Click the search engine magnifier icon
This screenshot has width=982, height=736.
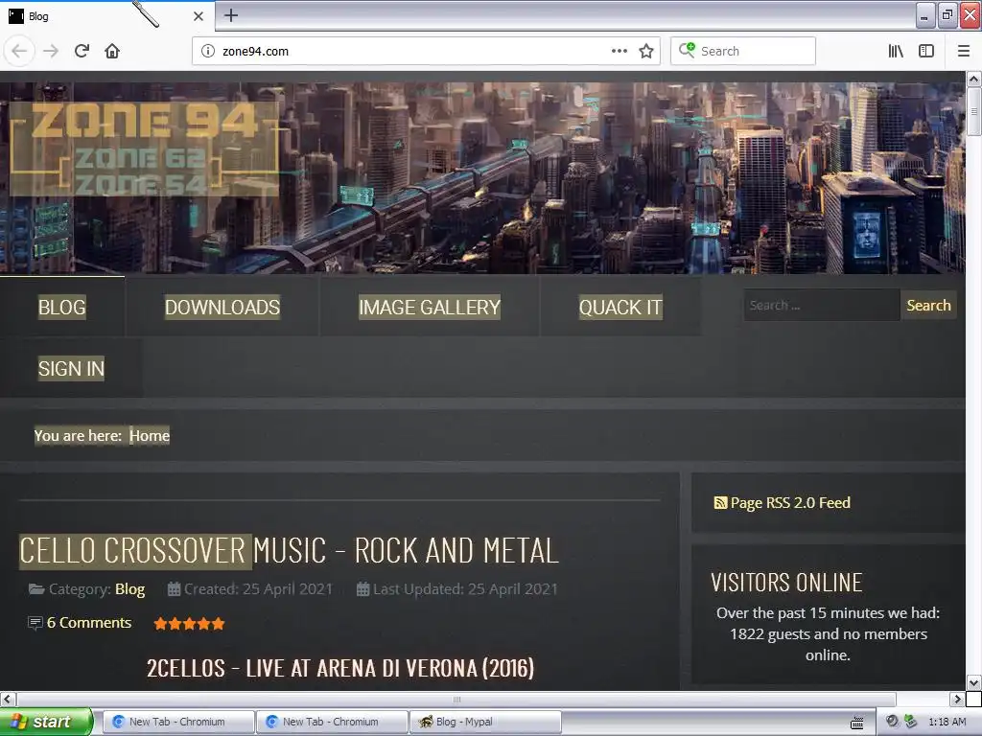click(687, 51)
